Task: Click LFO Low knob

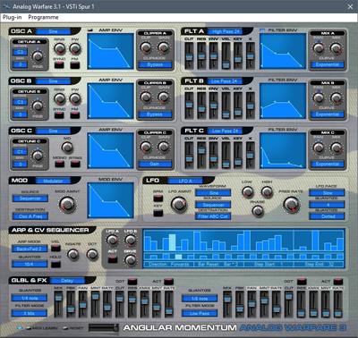Action: [248, 192]
